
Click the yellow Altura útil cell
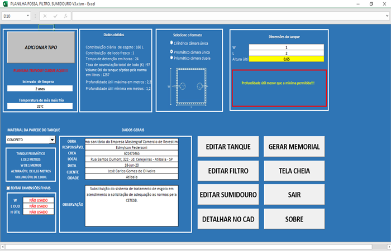[x=286, y=59]
